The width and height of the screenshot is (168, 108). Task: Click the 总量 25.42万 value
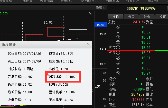point(138,94)
